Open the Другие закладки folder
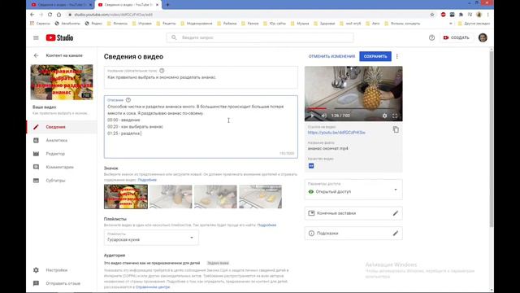 coord(474,24)
